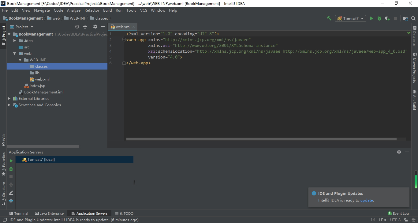Select index.jsp in the project tree
Image resolution: width=418 pixels, height=223 pixels.
coord(35,86)
